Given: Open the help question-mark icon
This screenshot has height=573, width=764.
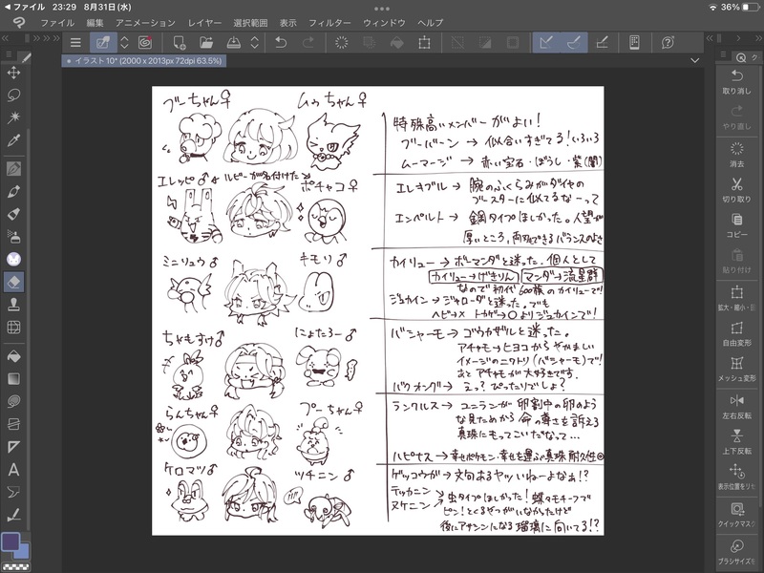Looking at the screenshot, I should (x=668, y=42).
